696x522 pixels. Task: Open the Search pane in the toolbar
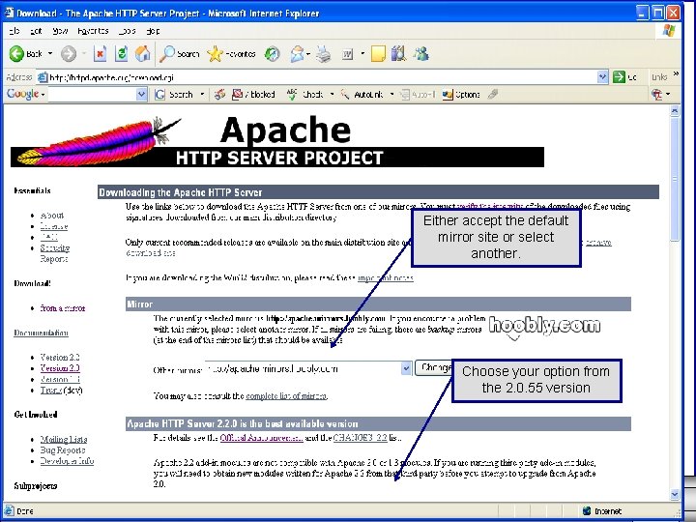pyautogui.click(x=180, y=54)
